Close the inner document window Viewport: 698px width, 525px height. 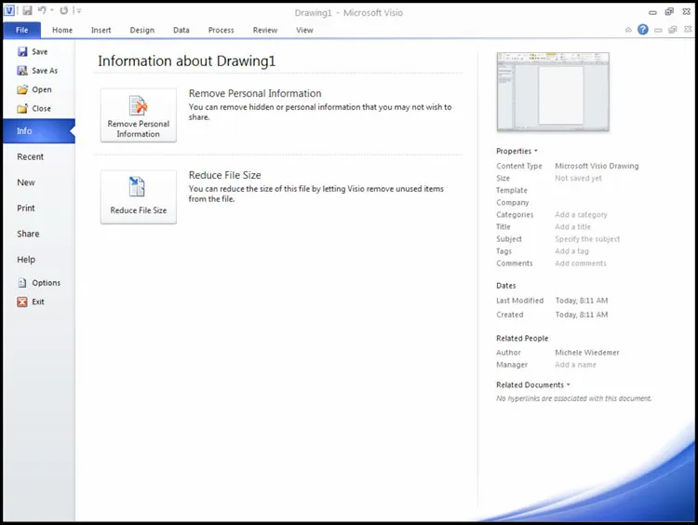(688, 30)
